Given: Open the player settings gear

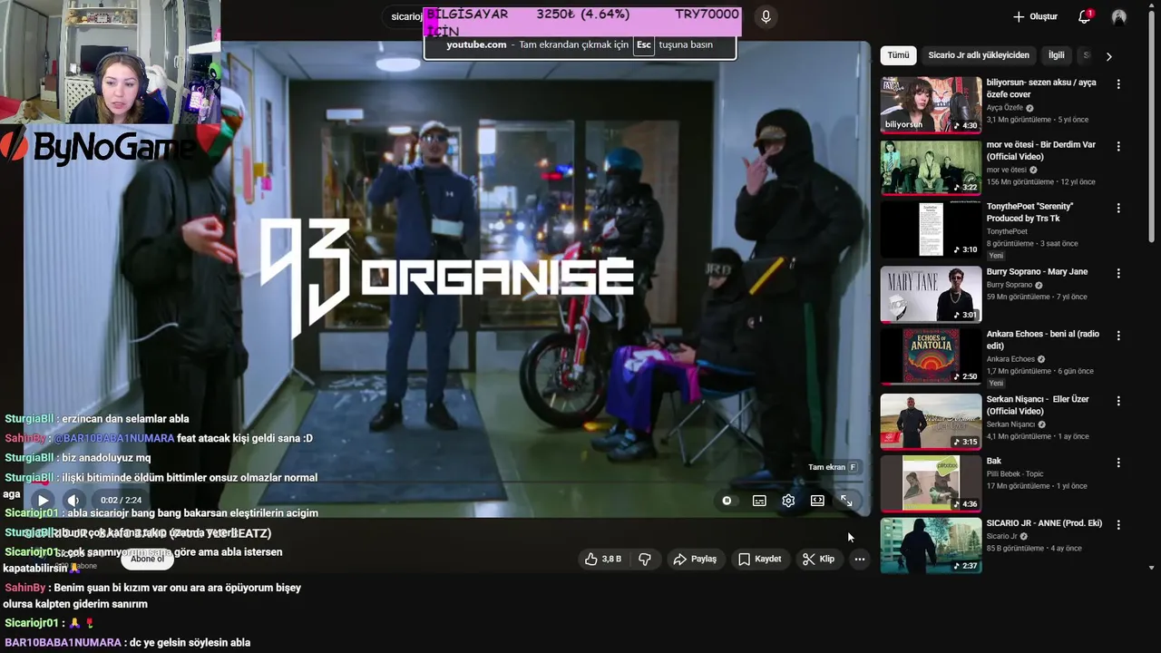Looking at the screenshot, I should click(788, 501).
